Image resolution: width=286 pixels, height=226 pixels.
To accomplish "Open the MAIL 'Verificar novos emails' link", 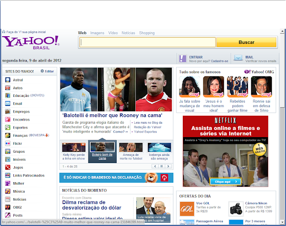I will pos(261,61).
